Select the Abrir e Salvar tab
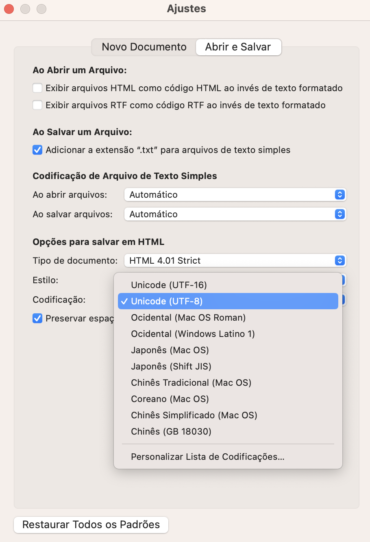The width and height of the screenshot is (370, 542). (x=238, y=47)
